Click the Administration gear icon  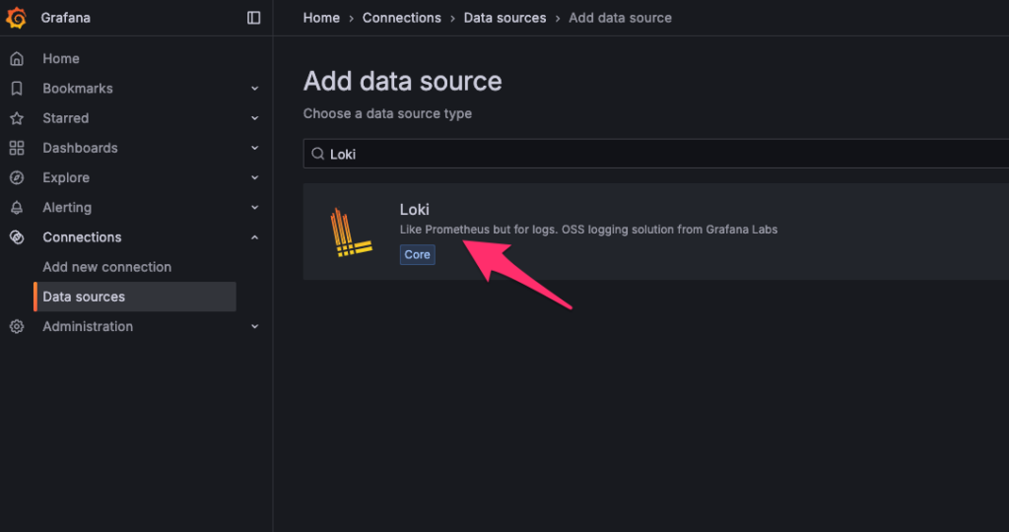click(x=17, y=327)
